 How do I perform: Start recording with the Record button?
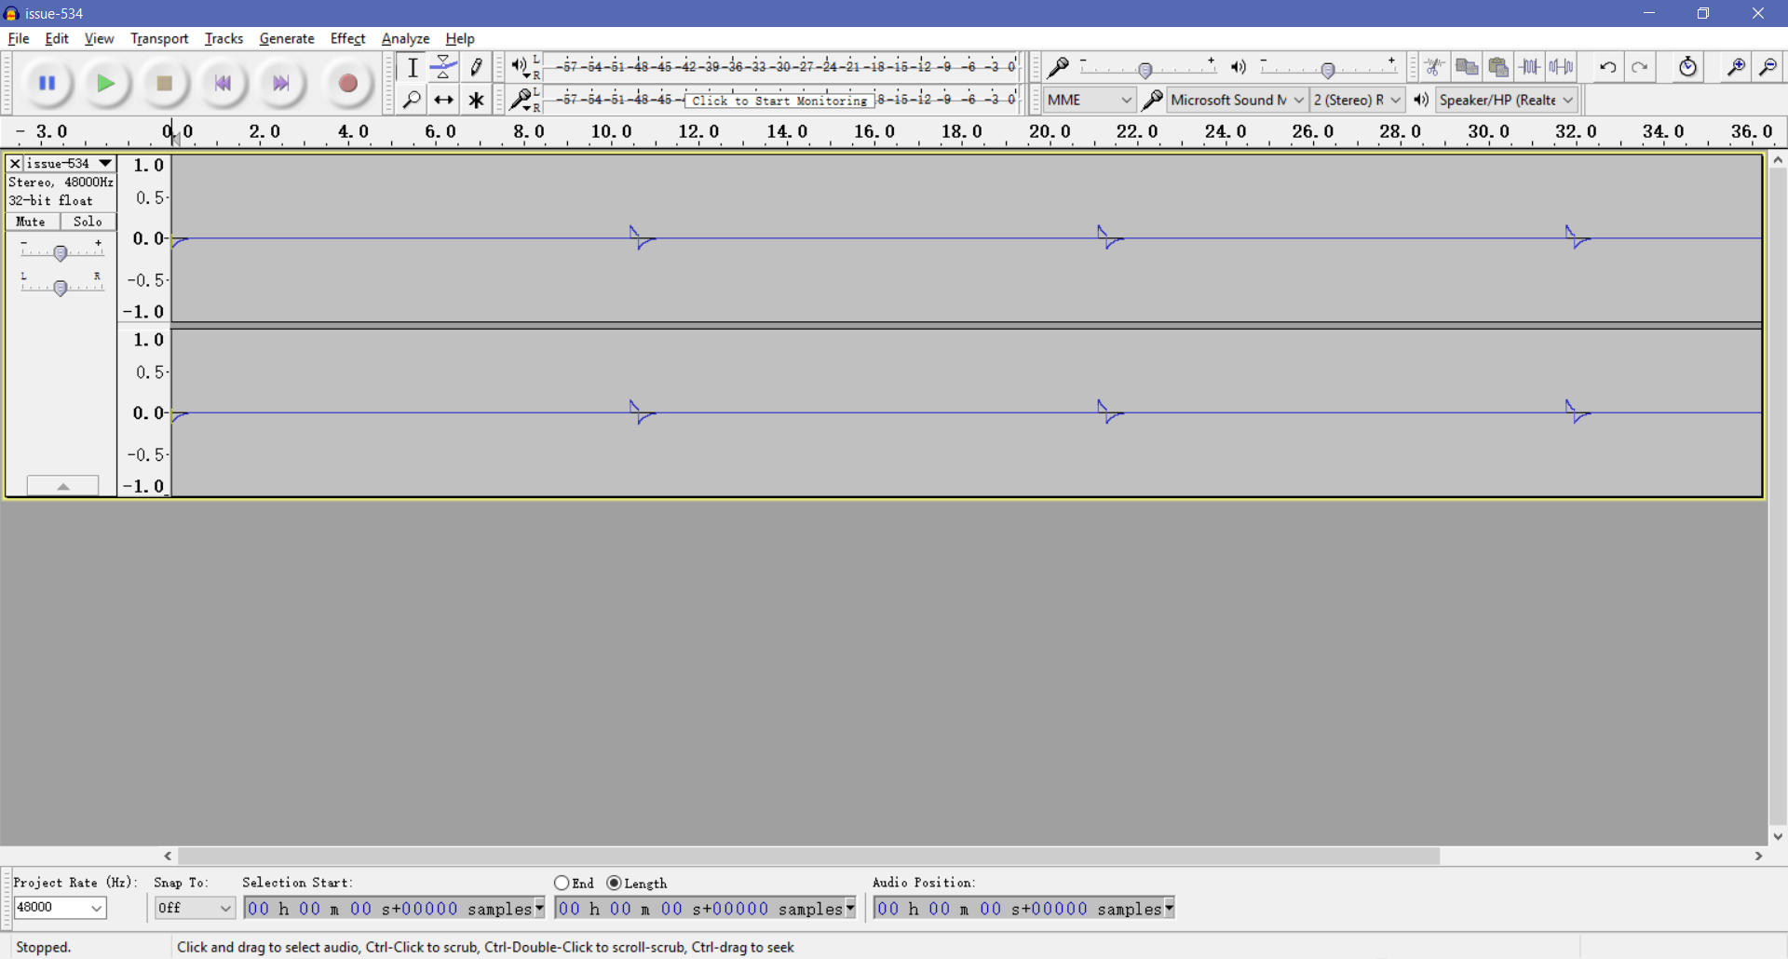(347, 84)
